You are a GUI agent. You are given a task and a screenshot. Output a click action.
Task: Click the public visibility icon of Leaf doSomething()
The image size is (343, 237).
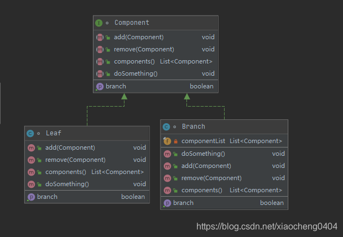(x=39, y=185)
